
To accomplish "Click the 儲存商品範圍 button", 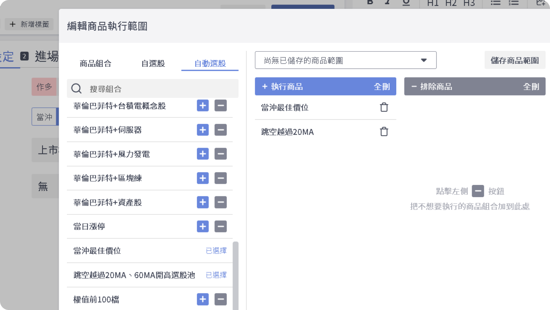I will [515, 60].
